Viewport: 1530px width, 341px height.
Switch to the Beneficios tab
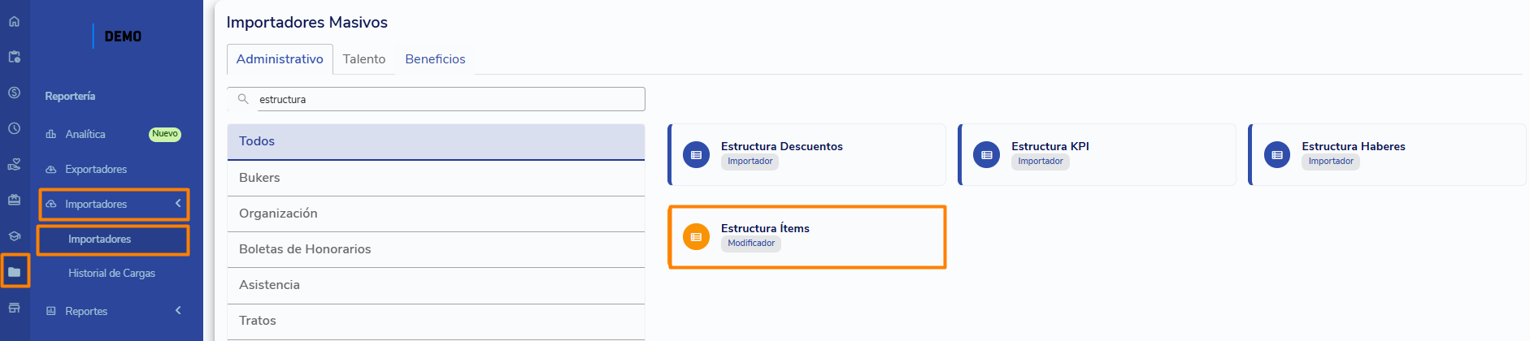[435, 59]
